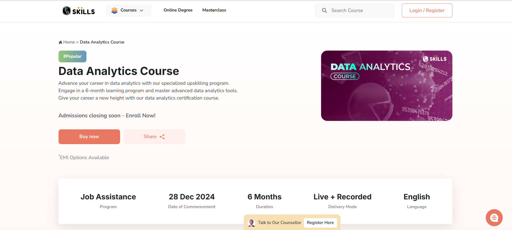Open the Data Analytics course thumbnail

click(386, 86)
